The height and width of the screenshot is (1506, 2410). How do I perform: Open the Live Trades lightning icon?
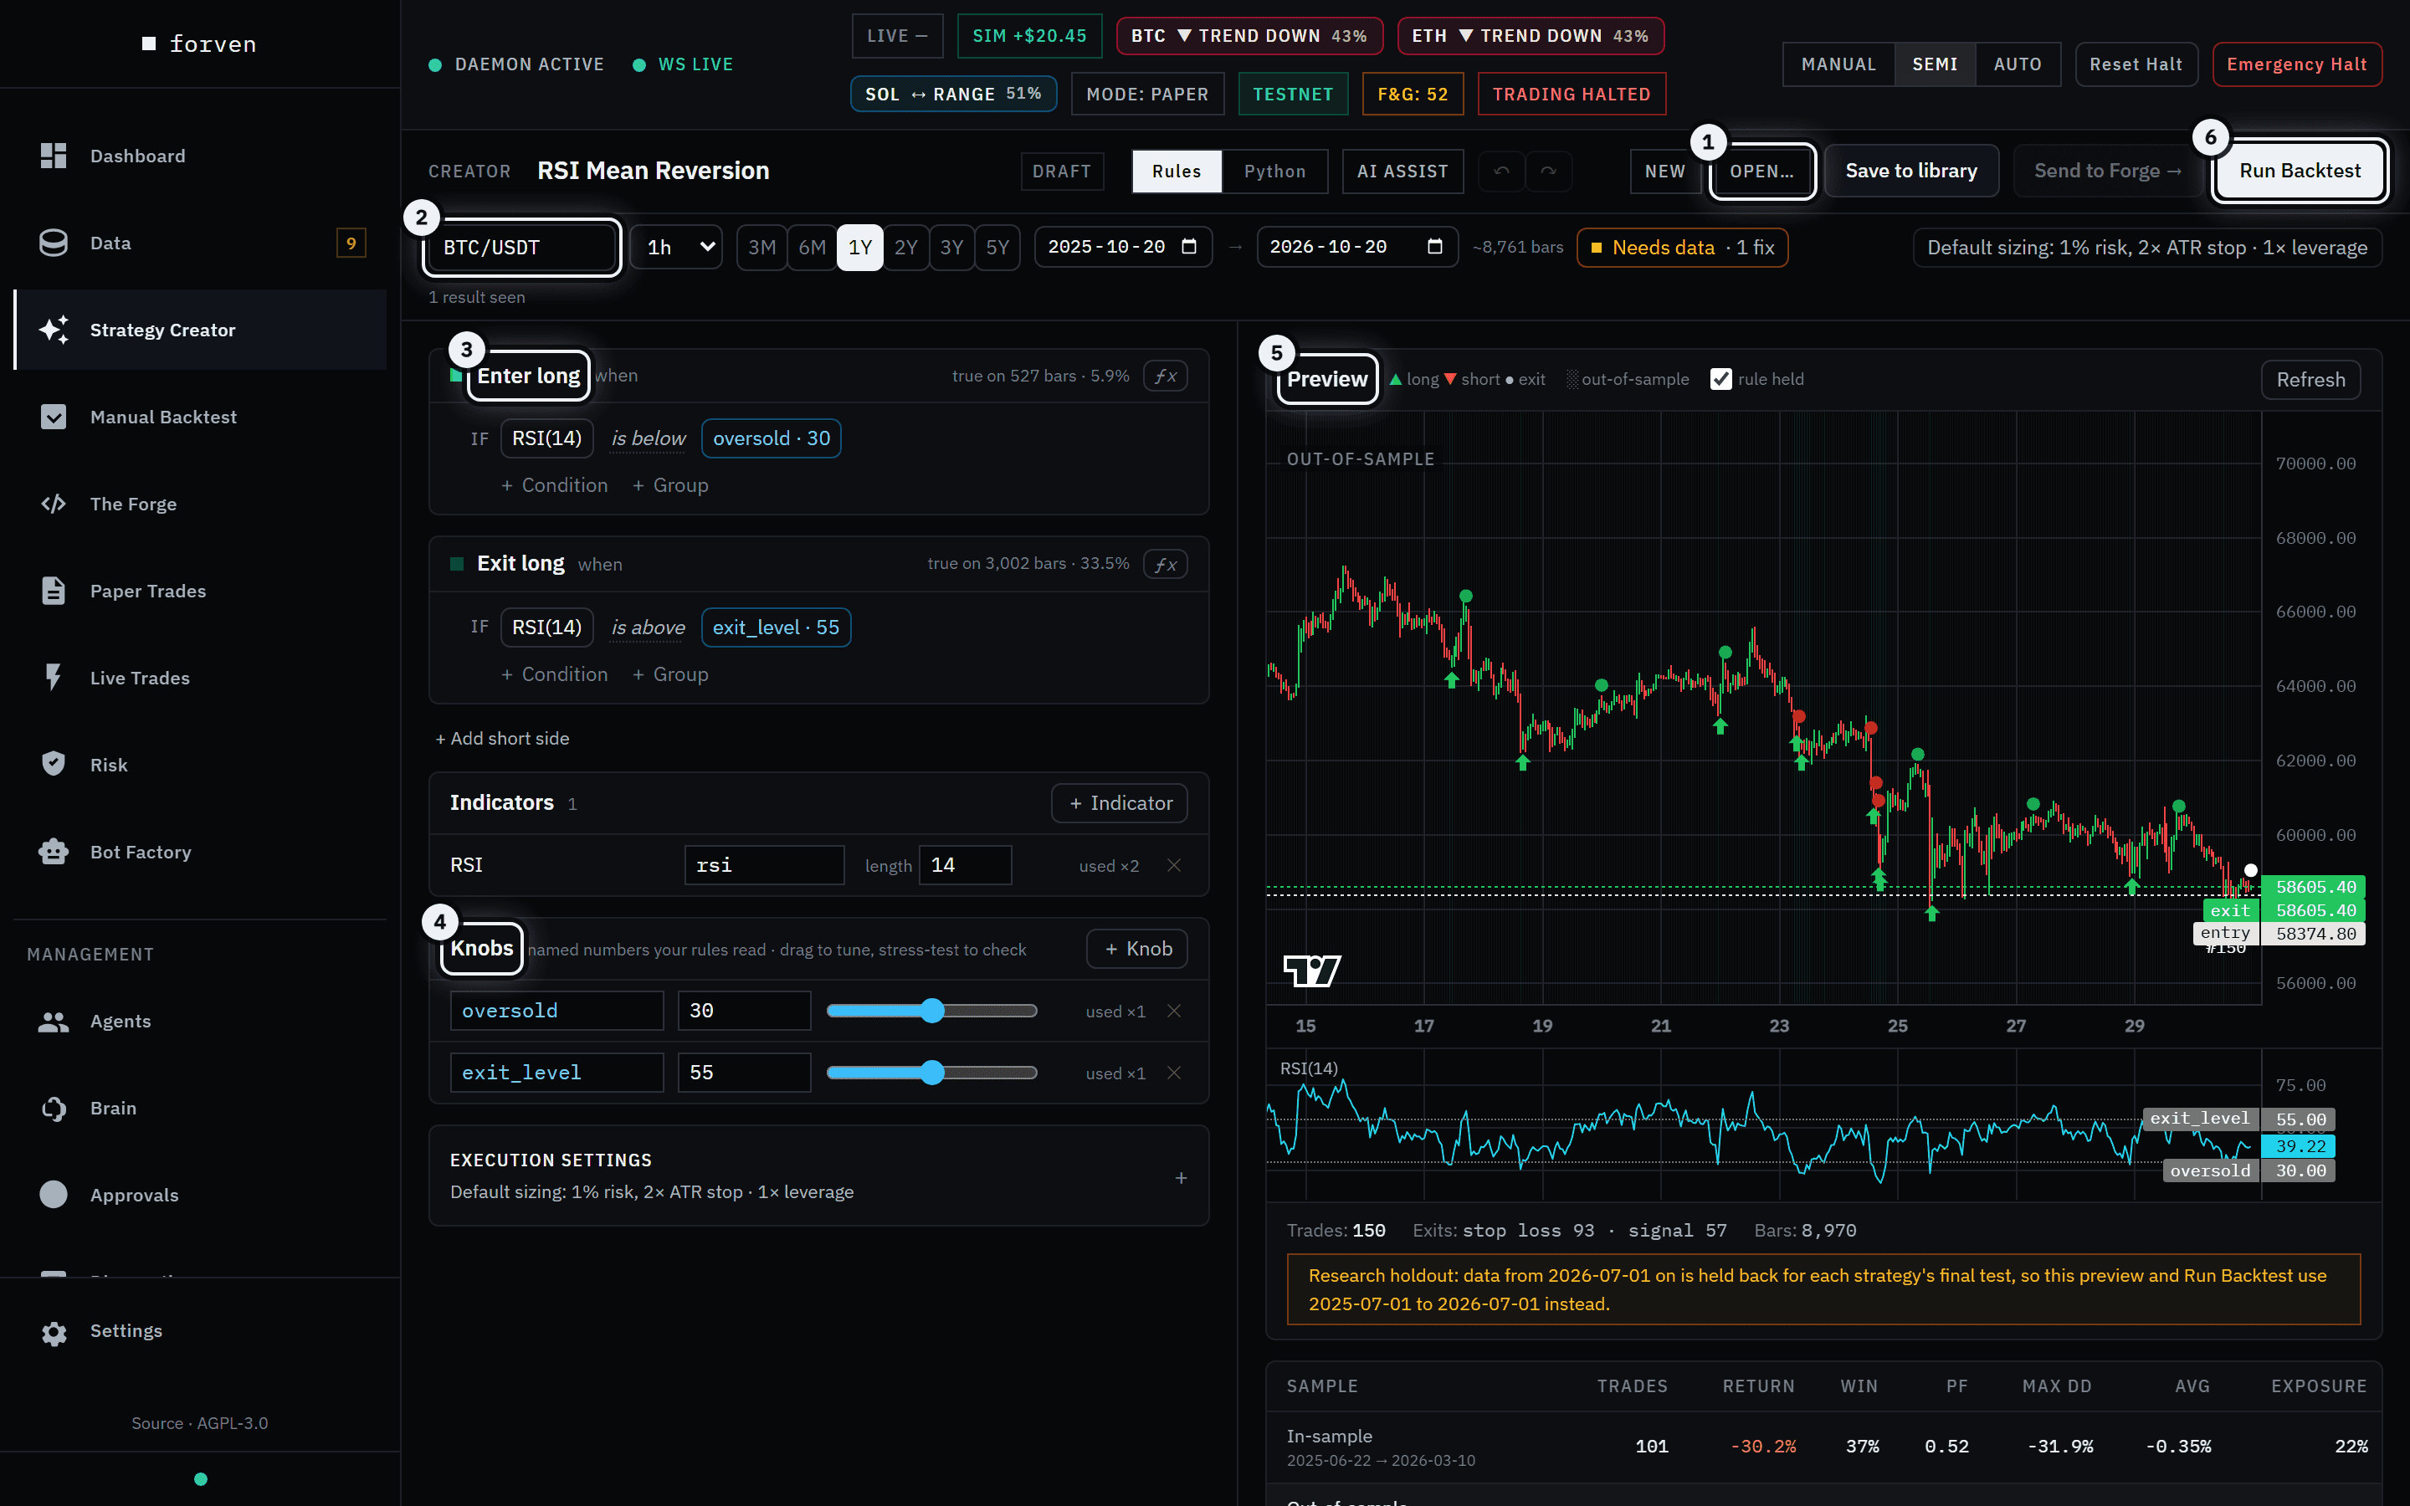click(x=53, y=678)
